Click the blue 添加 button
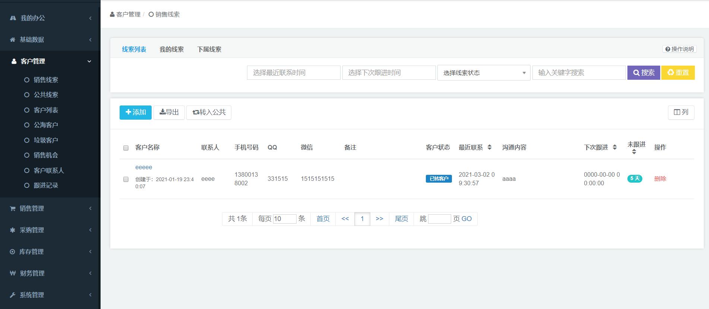The image size is (709, 309). [x=136, y=112]
